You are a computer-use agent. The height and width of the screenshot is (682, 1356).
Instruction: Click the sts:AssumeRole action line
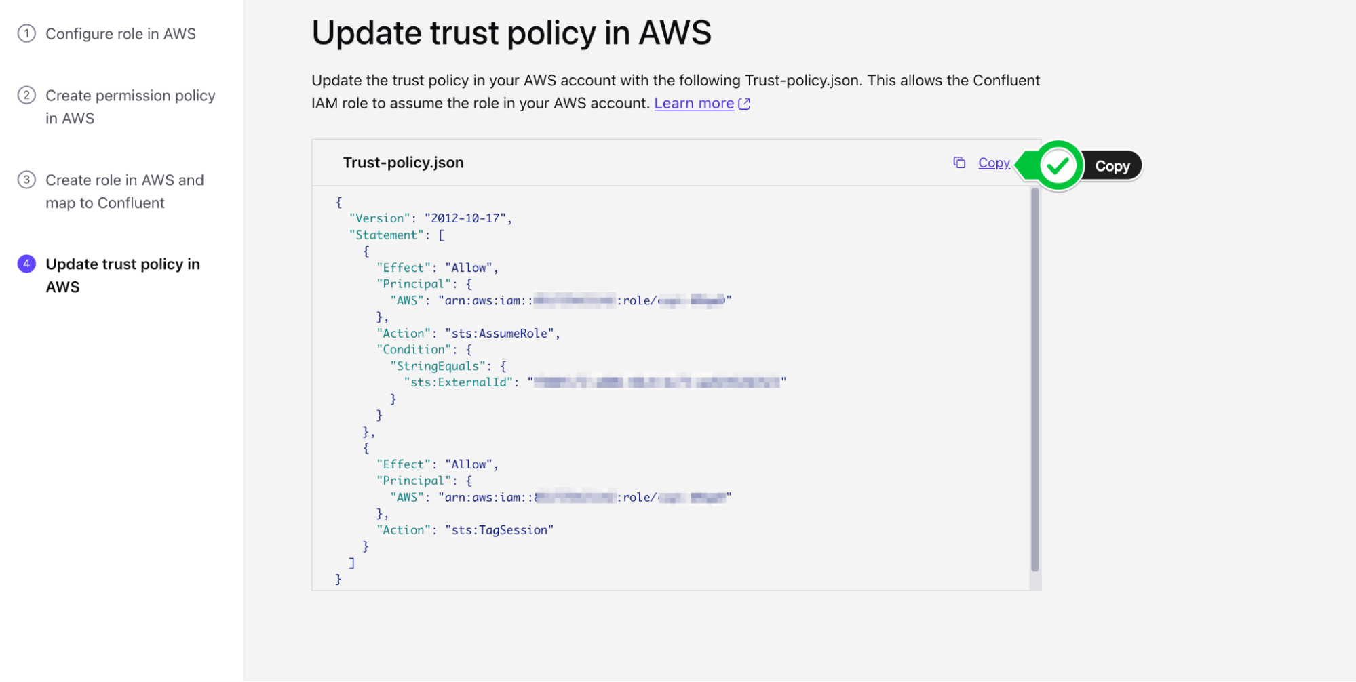tap(468, 334)
